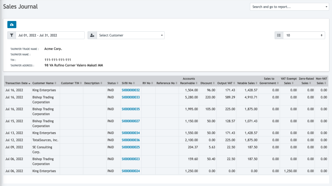
Task: Expand the Search and go to report dropdown
Action: click(x=289, y=7)
